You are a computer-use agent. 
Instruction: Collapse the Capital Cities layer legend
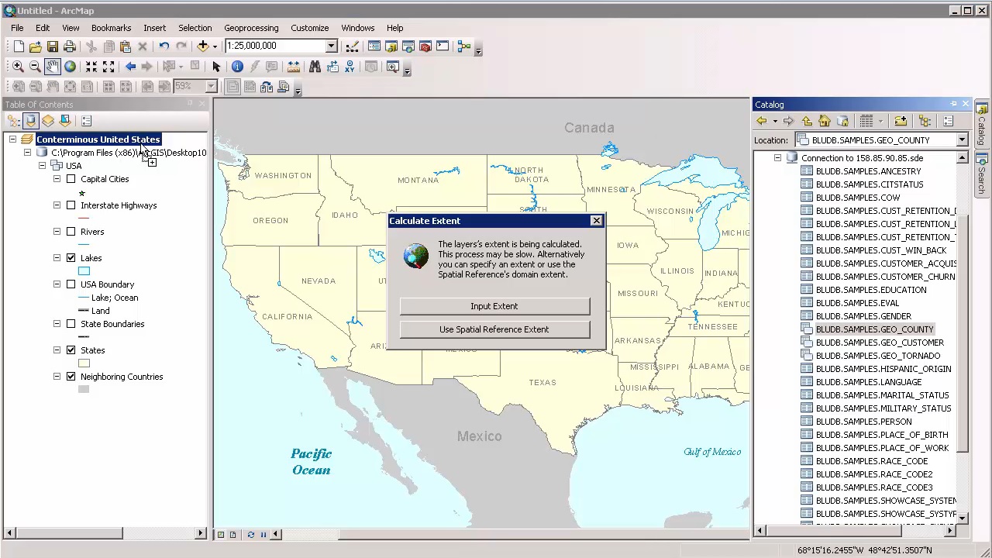tap(57, 179)
